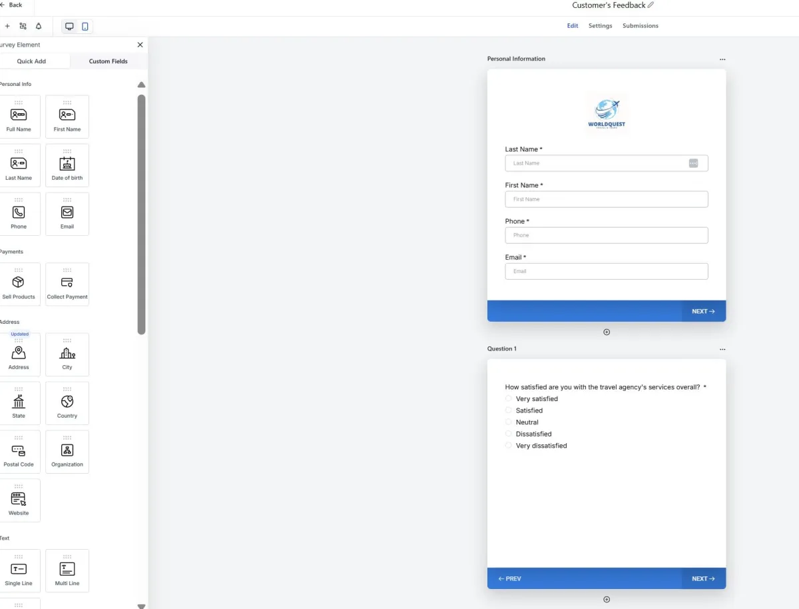Add the Address element

point(19,354)
